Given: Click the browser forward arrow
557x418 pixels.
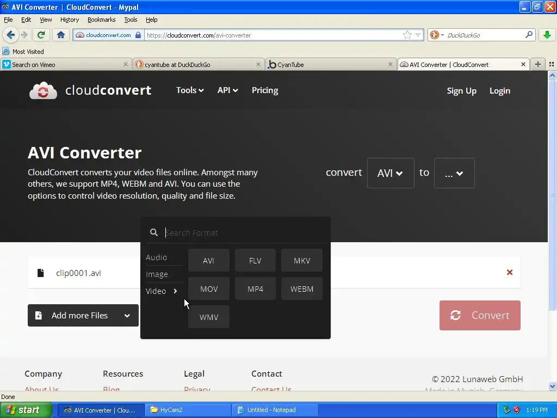Looking at the screenshot, I should (24, 35).
